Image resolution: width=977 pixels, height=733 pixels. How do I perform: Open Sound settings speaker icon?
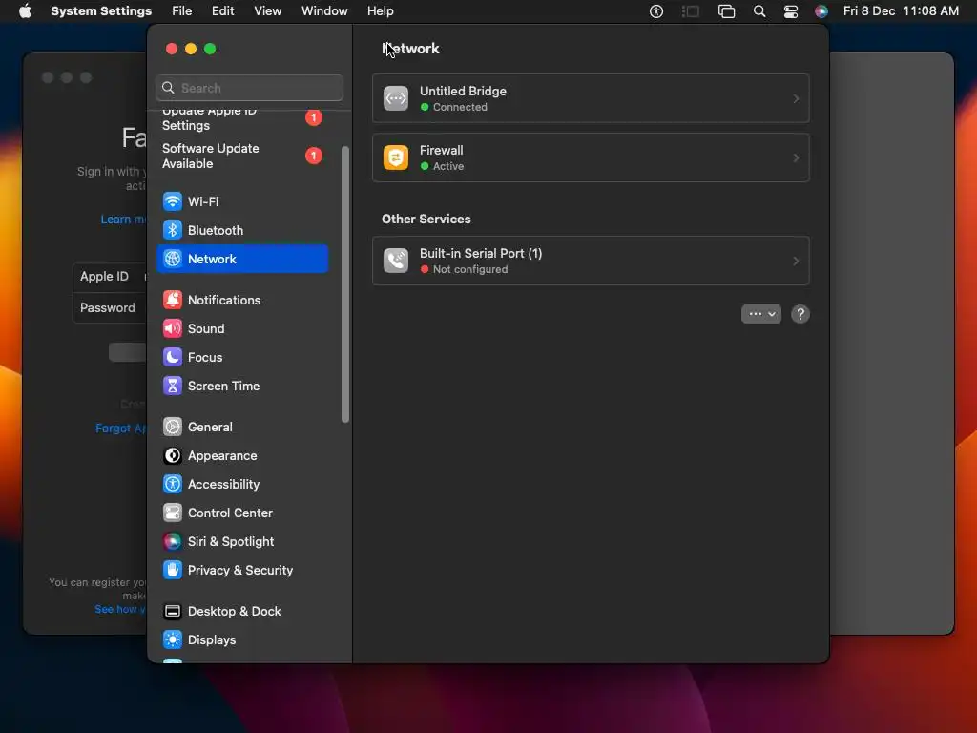tap(173, 328)
